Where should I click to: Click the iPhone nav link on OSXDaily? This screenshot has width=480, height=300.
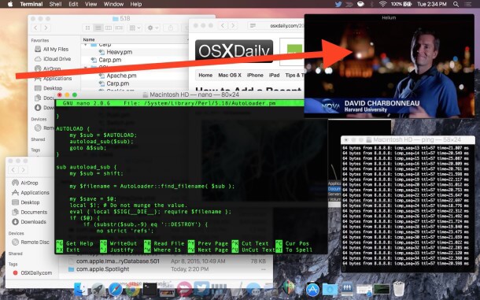tap(255, 75)
